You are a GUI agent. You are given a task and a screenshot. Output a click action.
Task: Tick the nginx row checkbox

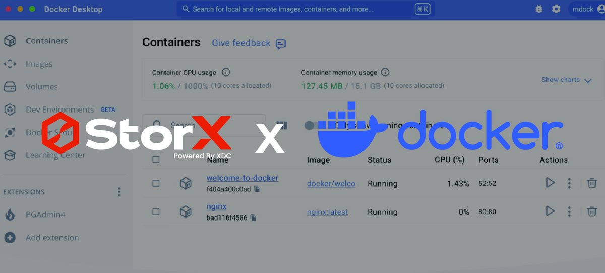pyautogui.click(x=156, y=212)
